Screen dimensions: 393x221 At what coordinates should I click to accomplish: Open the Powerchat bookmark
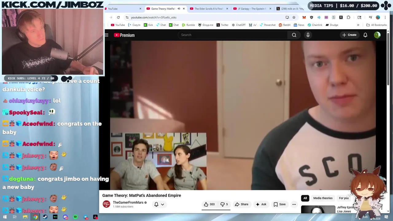tap(267, 25)
